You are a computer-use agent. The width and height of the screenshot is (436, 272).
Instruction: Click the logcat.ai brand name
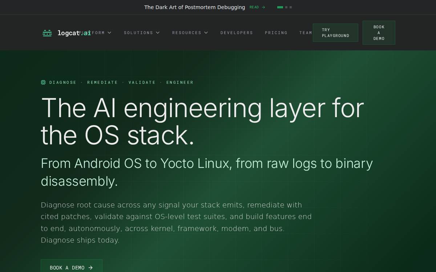(x=74, y=33)
